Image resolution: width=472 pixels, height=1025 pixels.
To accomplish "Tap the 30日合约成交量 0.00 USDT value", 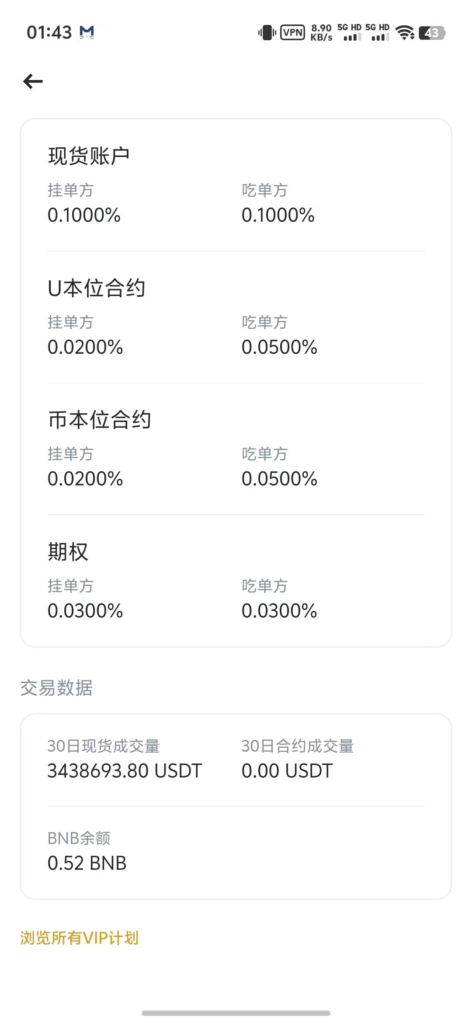I will point(287,770).
